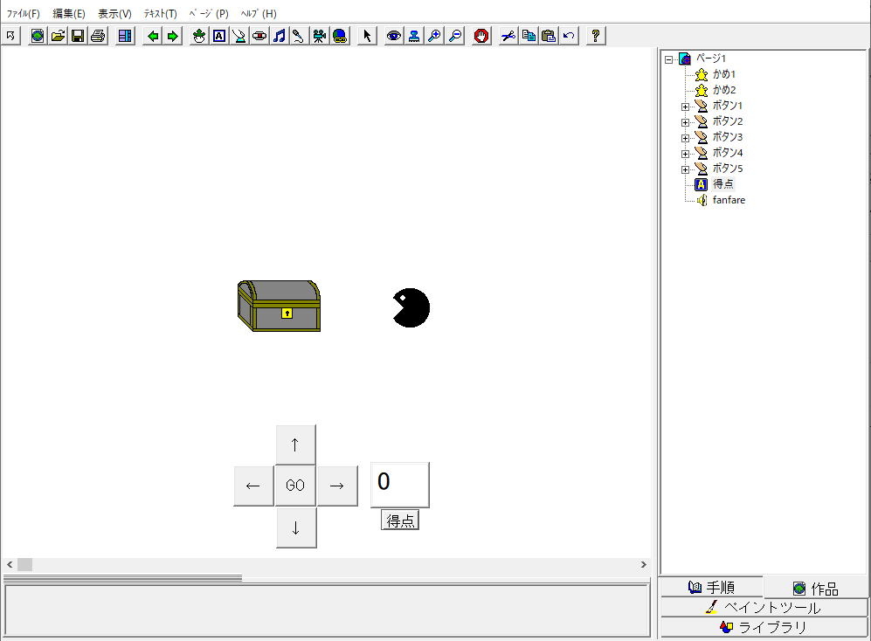This screenshot has width=871, height=641.
Task: Add a slider with the red pill icon
Action: point(259,36)
